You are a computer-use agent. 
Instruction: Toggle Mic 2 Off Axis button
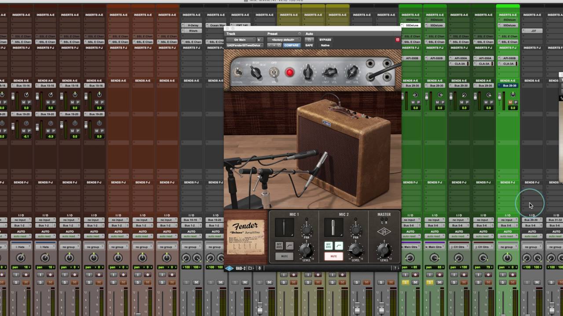328,246
